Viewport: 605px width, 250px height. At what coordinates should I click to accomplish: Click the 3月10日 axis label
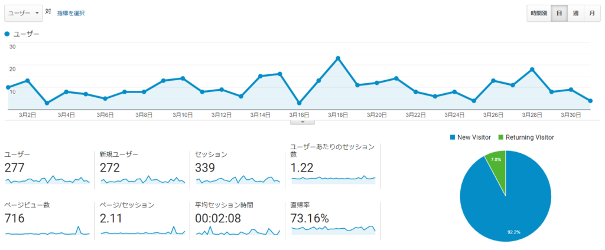[x=183, y=115]
